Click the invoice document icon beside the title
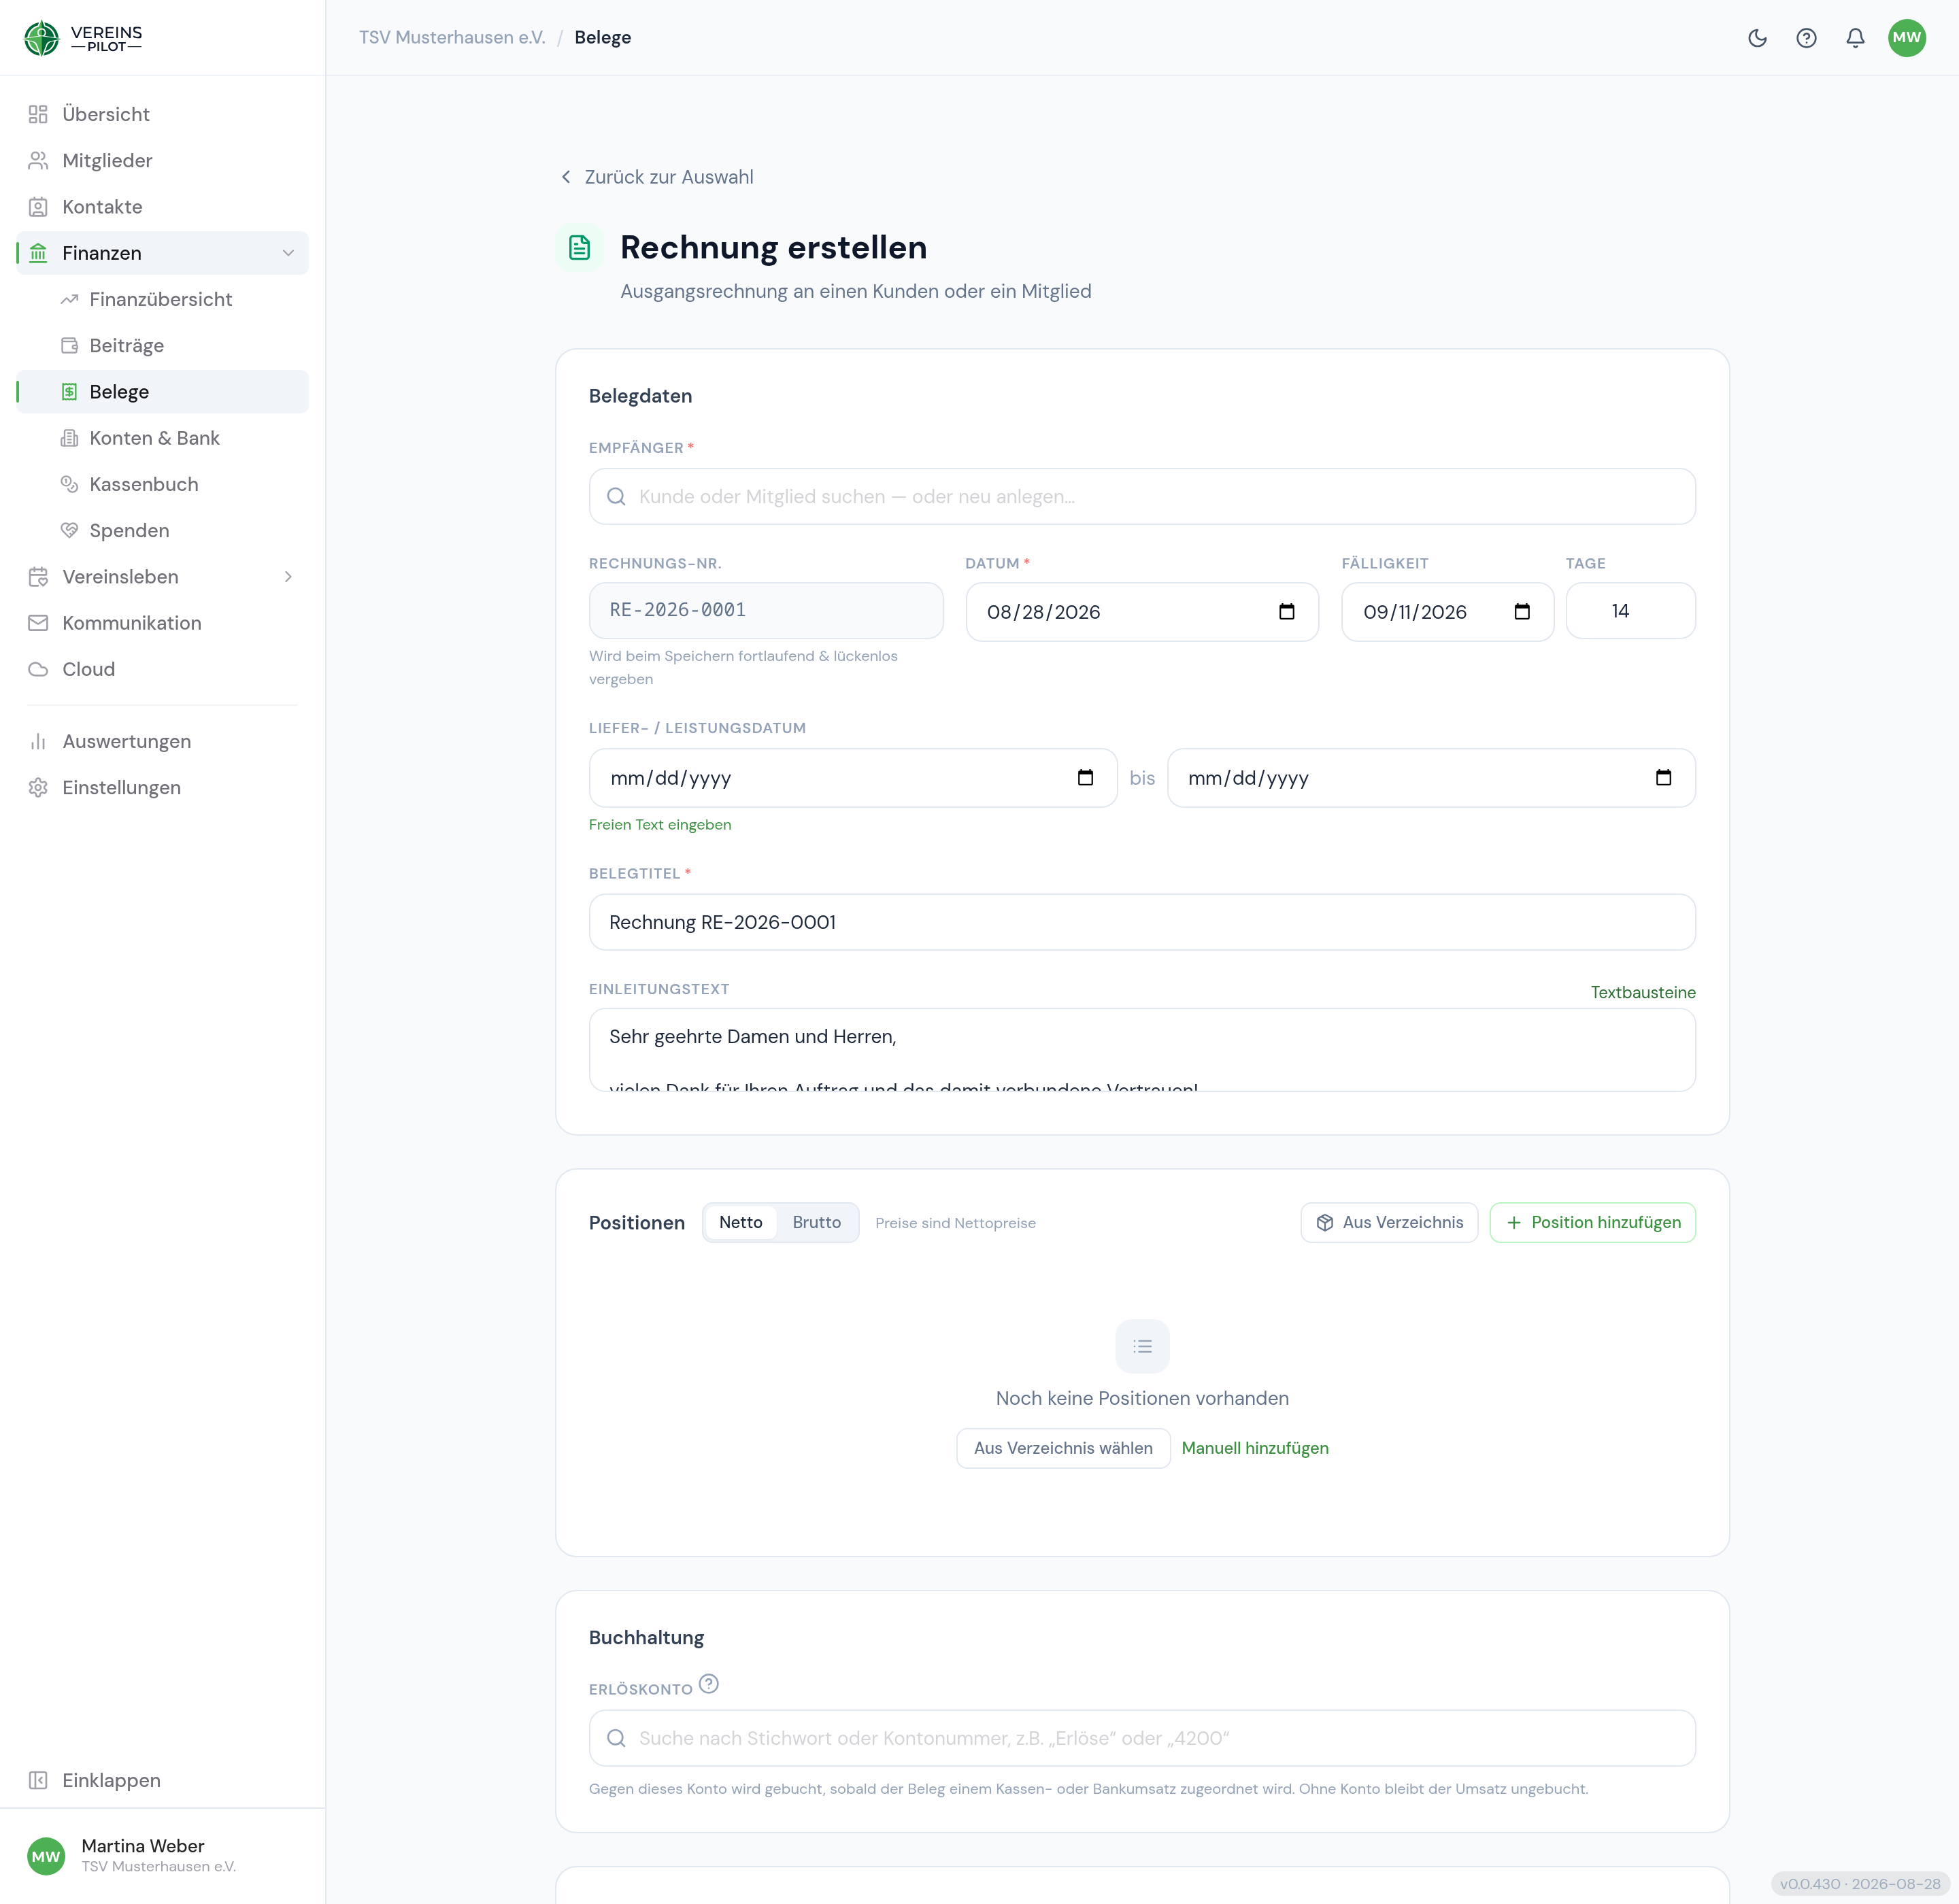 point(580,248)
